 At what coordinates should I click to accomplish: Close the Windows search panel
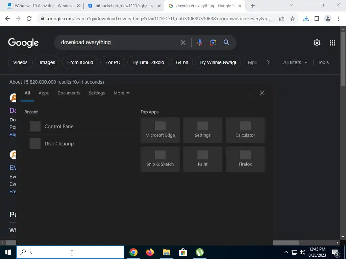pos(262,93)
